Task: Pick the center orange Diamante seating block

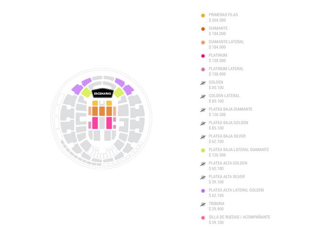Action: 102,111
